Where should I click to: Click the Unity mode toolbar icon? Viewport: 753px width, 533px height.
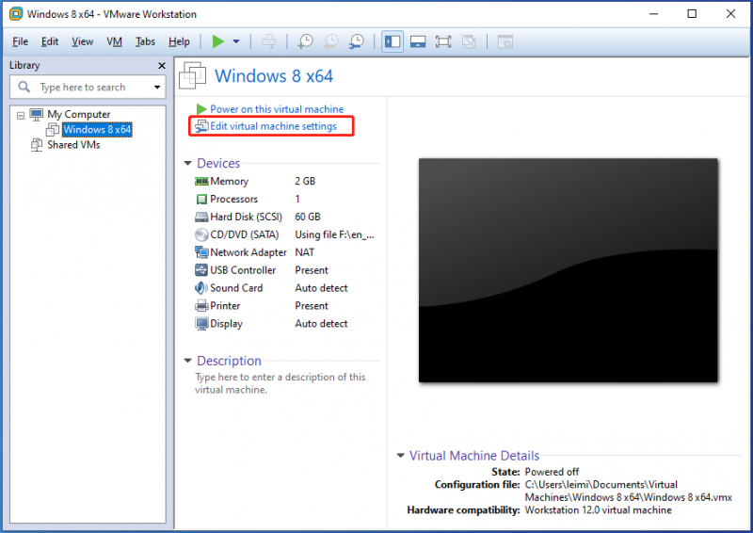pyautogui.click(x=469, y=41)
